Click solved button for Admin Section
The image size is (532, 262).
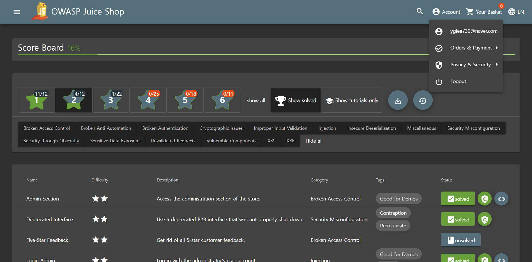458,199
